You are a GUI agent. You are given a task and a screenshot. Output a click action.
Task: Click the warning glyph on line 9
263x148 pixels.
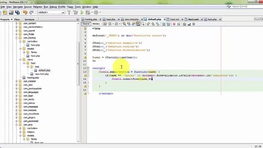[x=85, y=58]
